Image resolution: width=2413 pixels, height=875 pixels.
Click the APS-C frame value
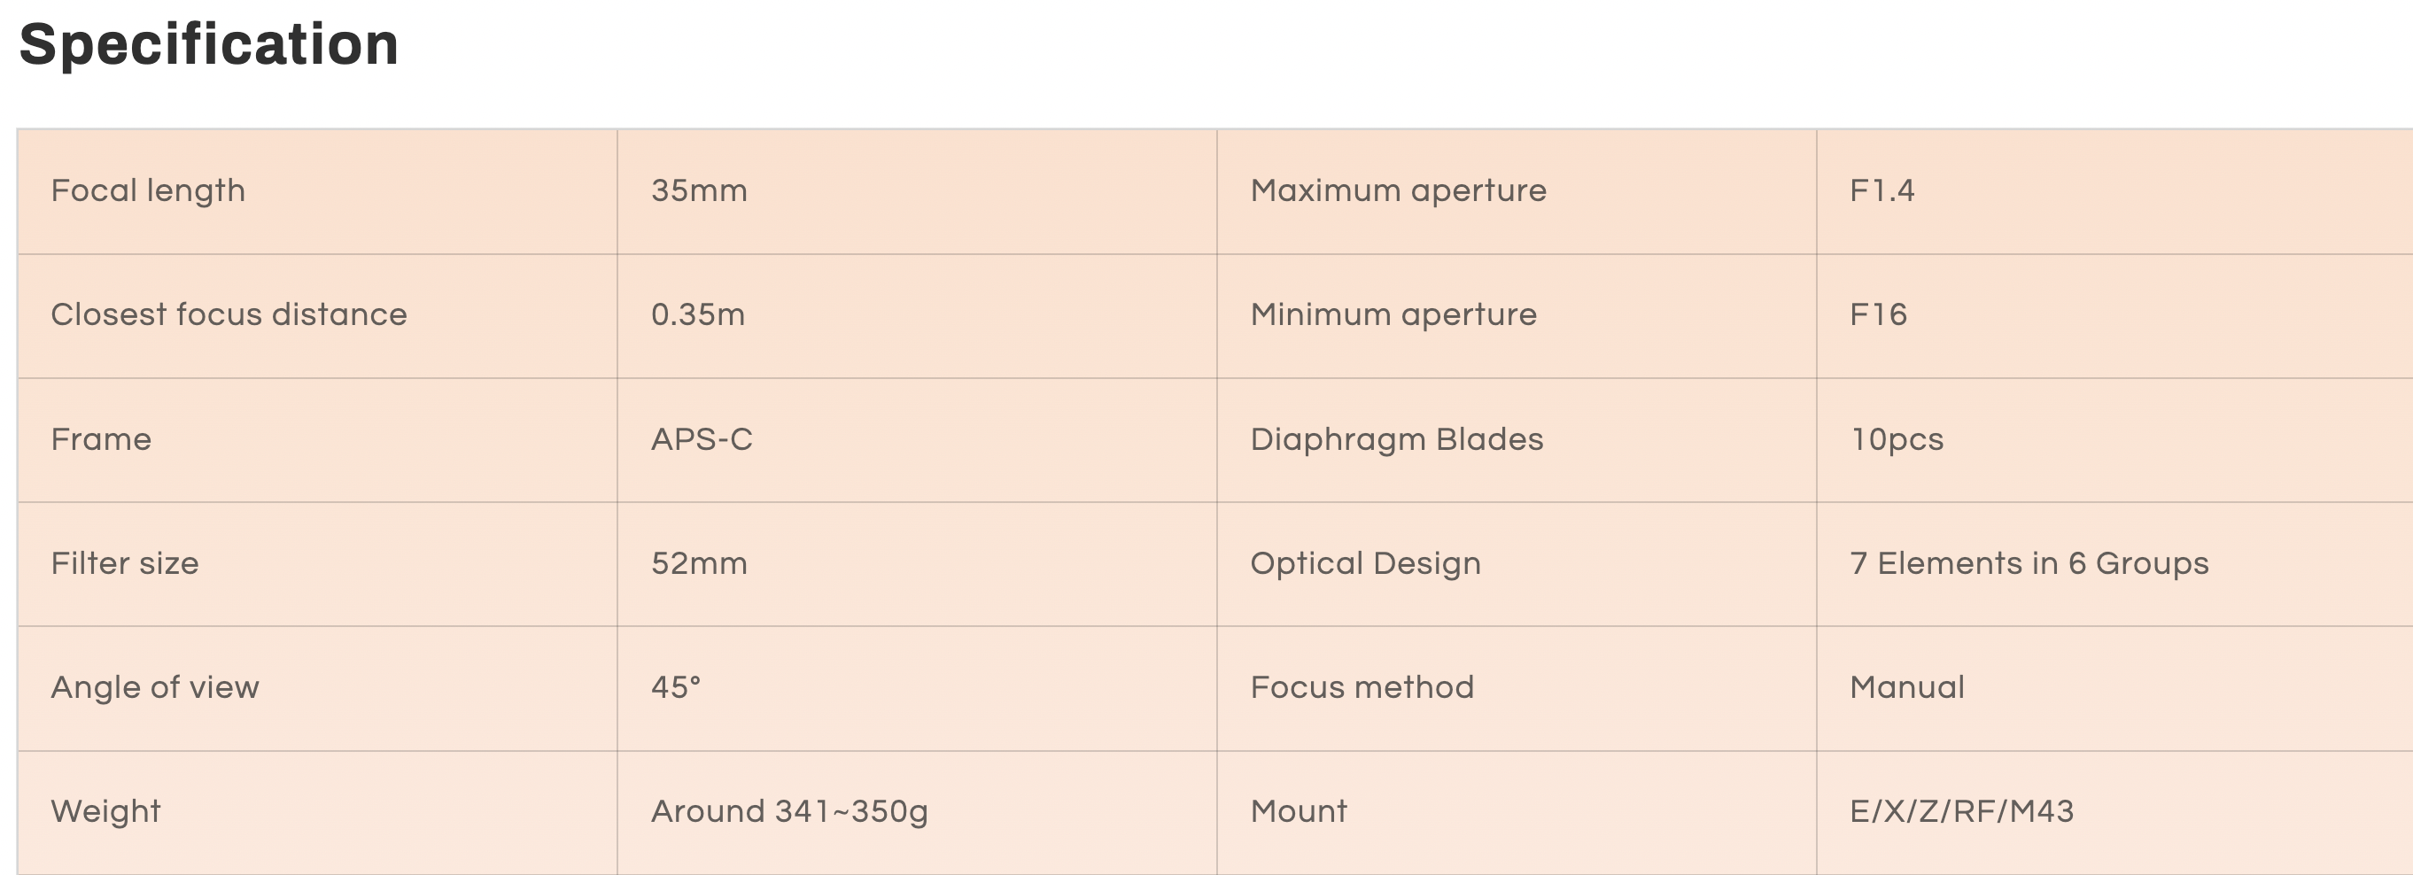(x=702, y=439)
